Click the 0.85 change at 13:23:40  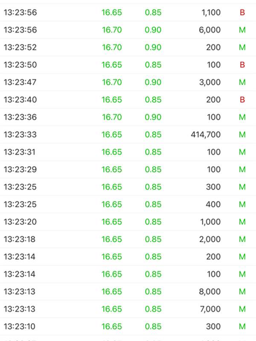pyautogui.click(x=153, y=100)
